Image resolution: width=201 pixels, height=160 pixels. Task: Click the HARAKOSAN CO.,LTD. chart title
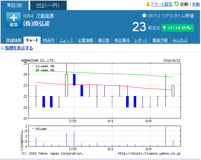38,60
